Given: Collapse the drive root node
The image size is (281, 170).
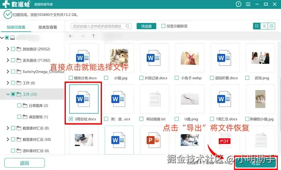Looking at the screenshot, I should [2, 38].
